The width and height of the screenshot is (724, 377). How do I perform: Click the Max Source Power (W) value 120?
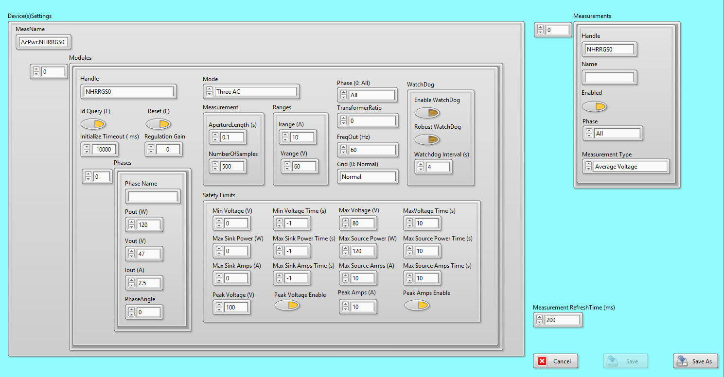[x=362, y=251]
